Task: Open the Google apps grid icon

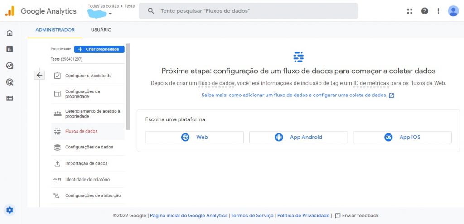Action: (410, 11)
